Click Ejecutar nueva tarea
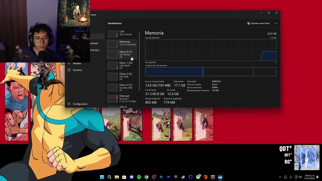The image size is (322, 181). [258, 23]
